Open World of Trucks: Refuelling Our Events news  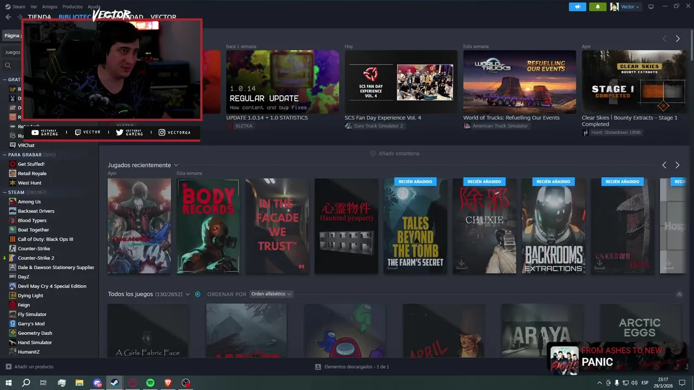[x=519, y=82]
